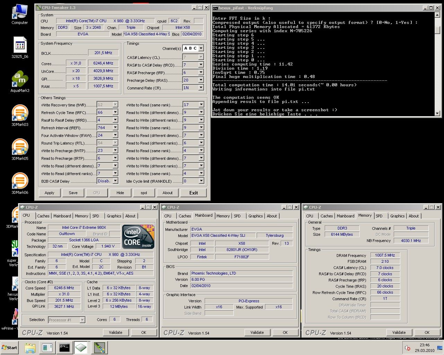Open CPU tab in the CPU-Z Memory window
Image resolution: width=444 pixels, height=355 pixels.
(310, 216)
